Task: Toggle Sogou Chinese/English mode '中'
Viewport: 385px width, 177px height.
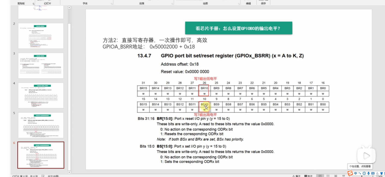Action: click(356, 173)
